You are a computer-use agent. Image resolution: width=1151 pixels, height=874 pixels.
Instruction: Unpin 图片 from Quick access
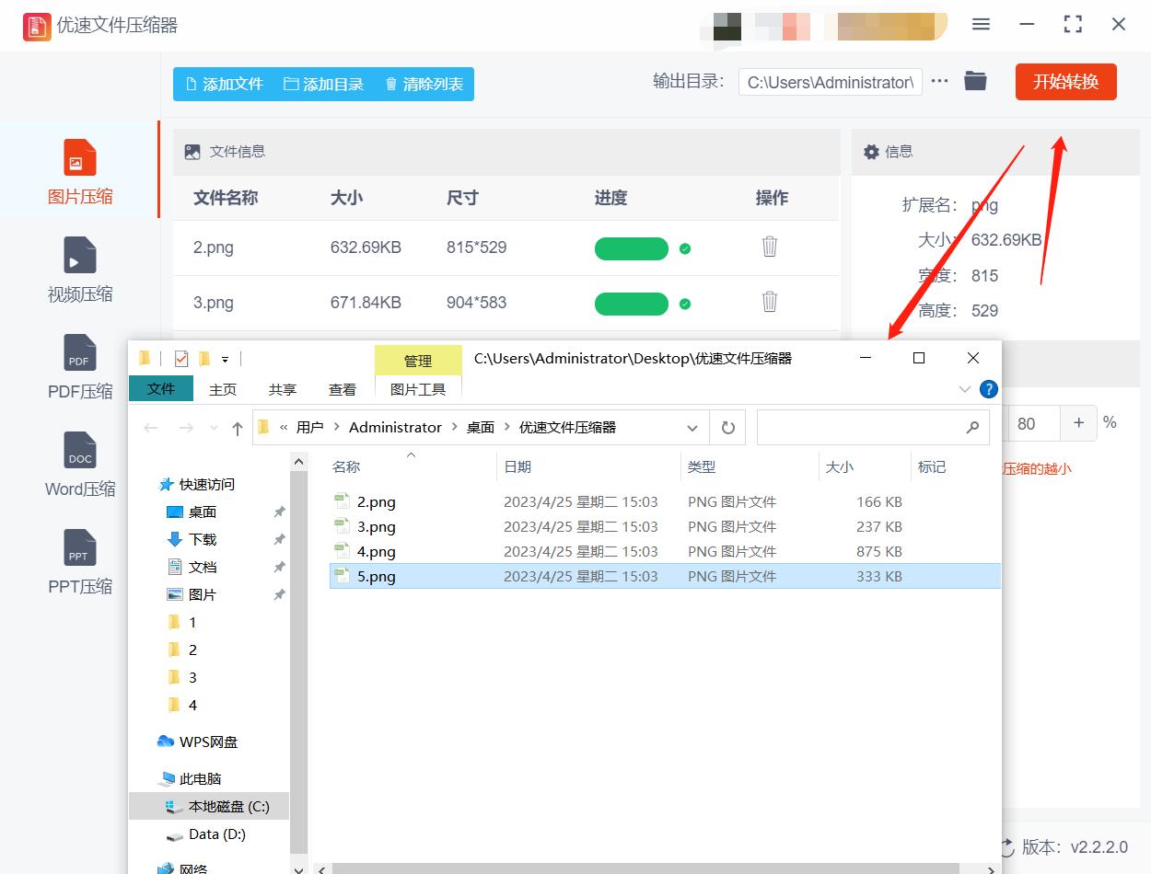[277, 594]
